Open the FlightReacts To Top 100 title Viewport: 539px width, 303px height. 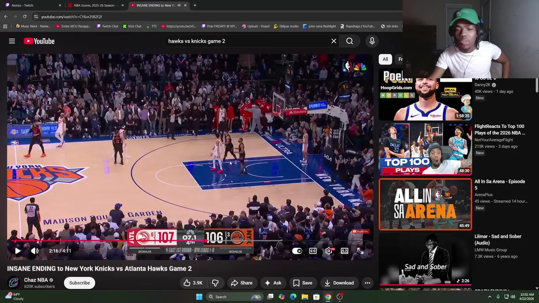pyautogui.click(x=500, y=130)
